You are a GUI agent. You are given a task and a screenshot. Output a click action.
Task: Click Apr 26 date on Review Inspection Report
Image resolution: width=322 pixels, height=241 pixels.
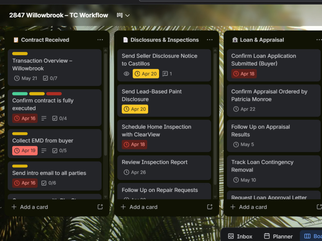pos(135,172)
